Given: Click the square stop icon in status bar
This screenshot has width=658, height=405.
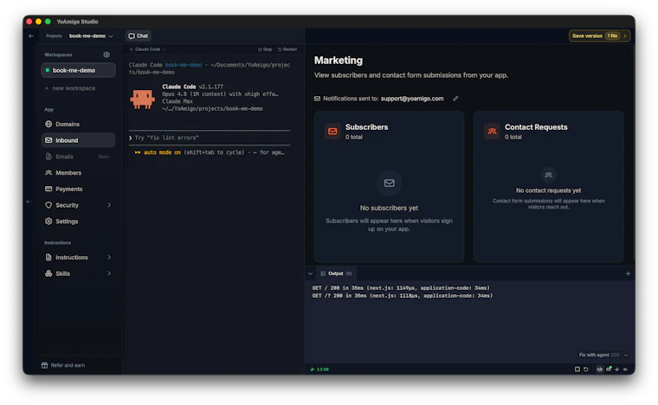Looking at the screenshot, I should tap(577, 370).
